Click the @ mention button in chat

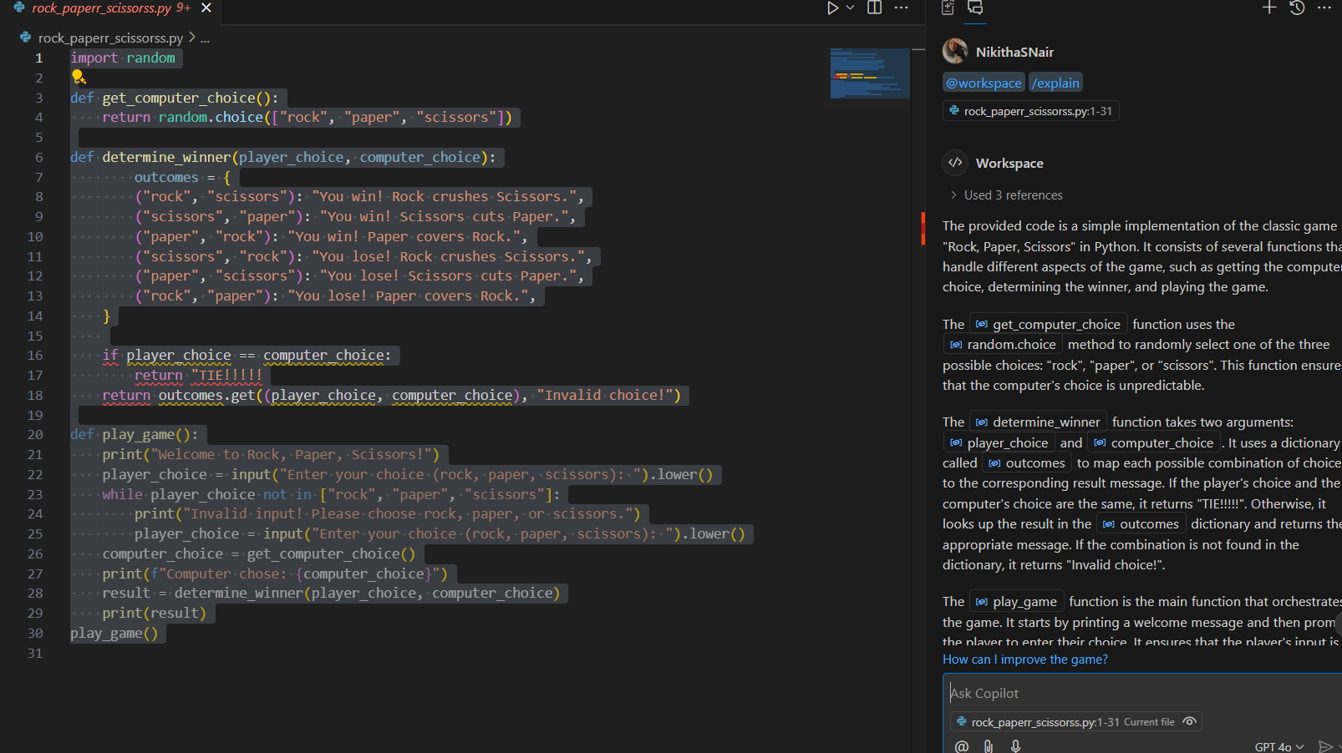(962, 746)
